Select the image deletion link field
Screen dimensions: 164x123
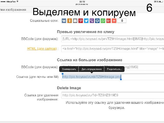coord(113,95)
